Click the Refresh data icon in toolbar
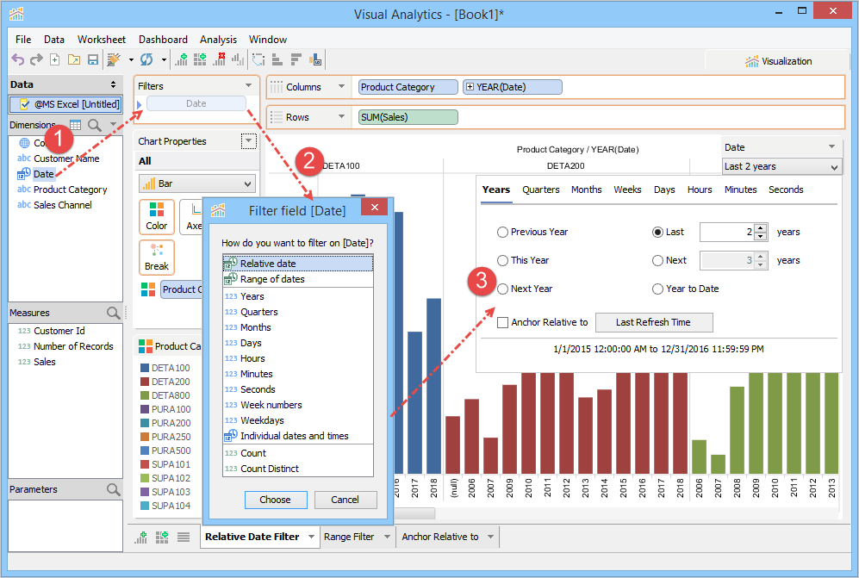This screenshot has height=578, width=859. point(146,59)
